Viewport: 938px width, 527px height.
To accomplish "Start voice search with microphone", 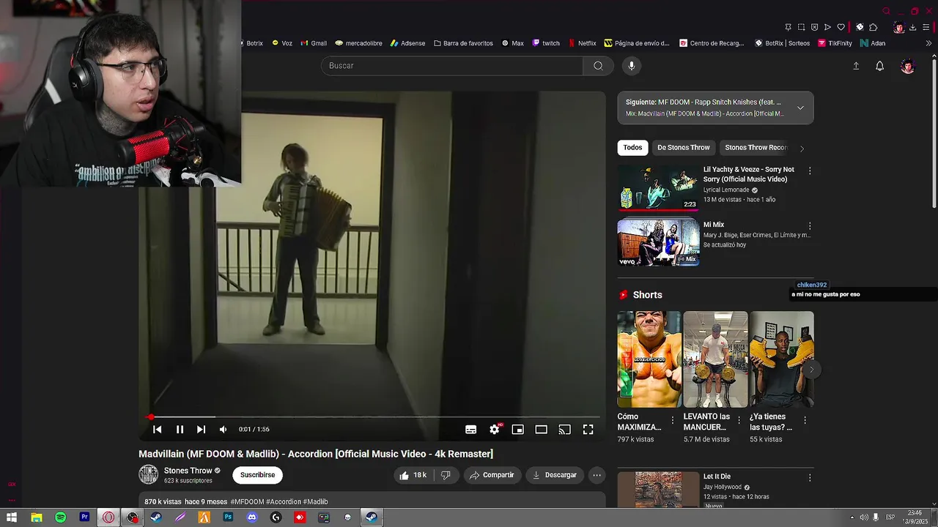I will [632, 66].
